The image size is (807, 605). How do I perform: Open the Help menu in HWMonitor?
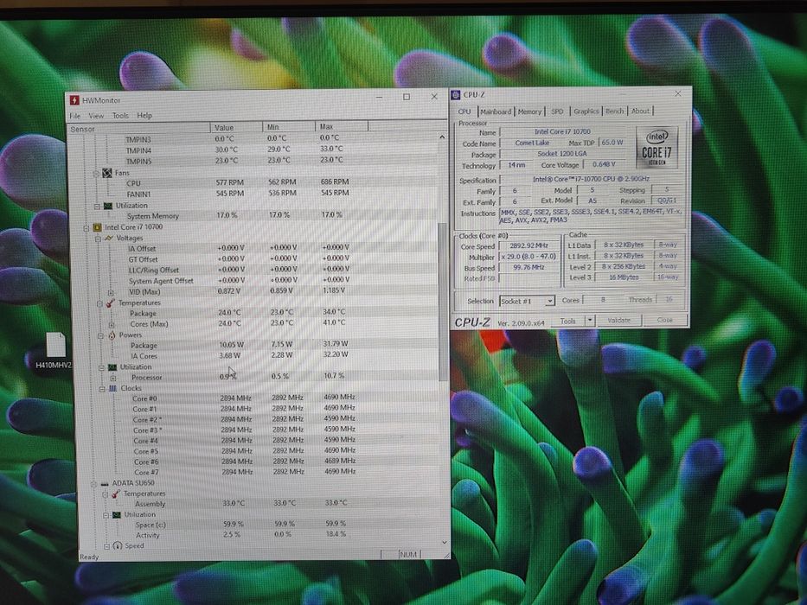pos(144,116)
